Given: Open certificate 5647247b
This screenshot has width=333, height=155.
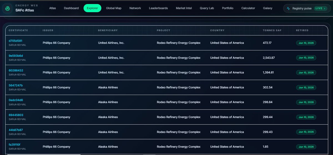Looking at the screenshot, I should coord(16,85).
